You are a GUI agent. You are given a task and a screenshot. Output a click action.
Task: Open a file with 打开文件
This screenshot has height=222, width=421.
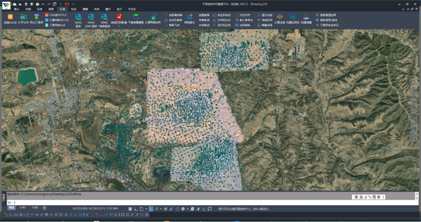(x=23, y=17)
